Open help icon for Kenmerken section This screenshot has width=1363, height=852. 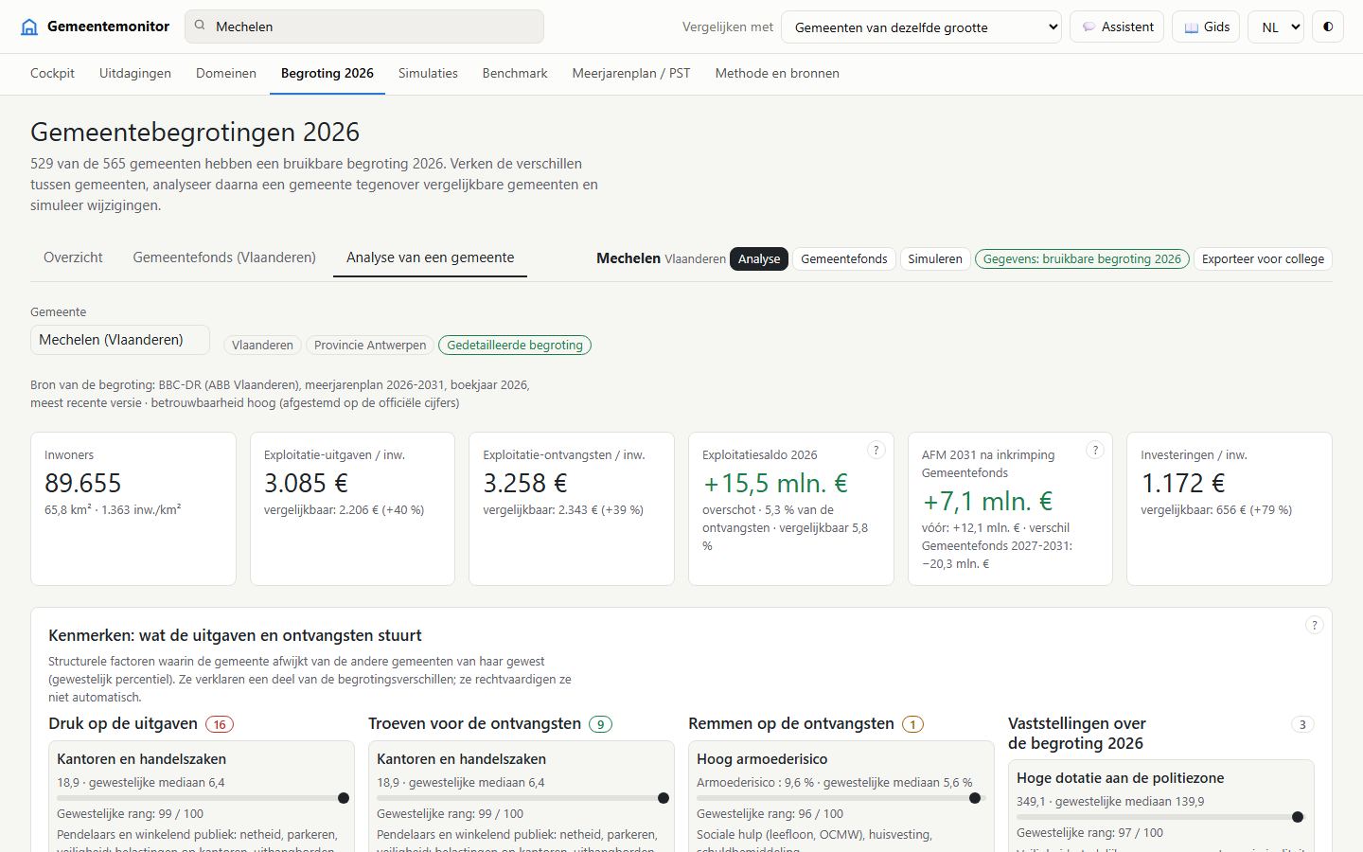1314,625
